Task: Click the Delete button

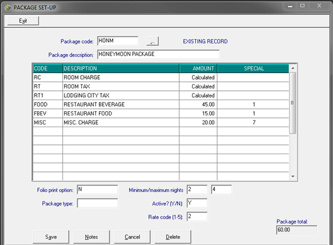Action: (x=173, y=237)
